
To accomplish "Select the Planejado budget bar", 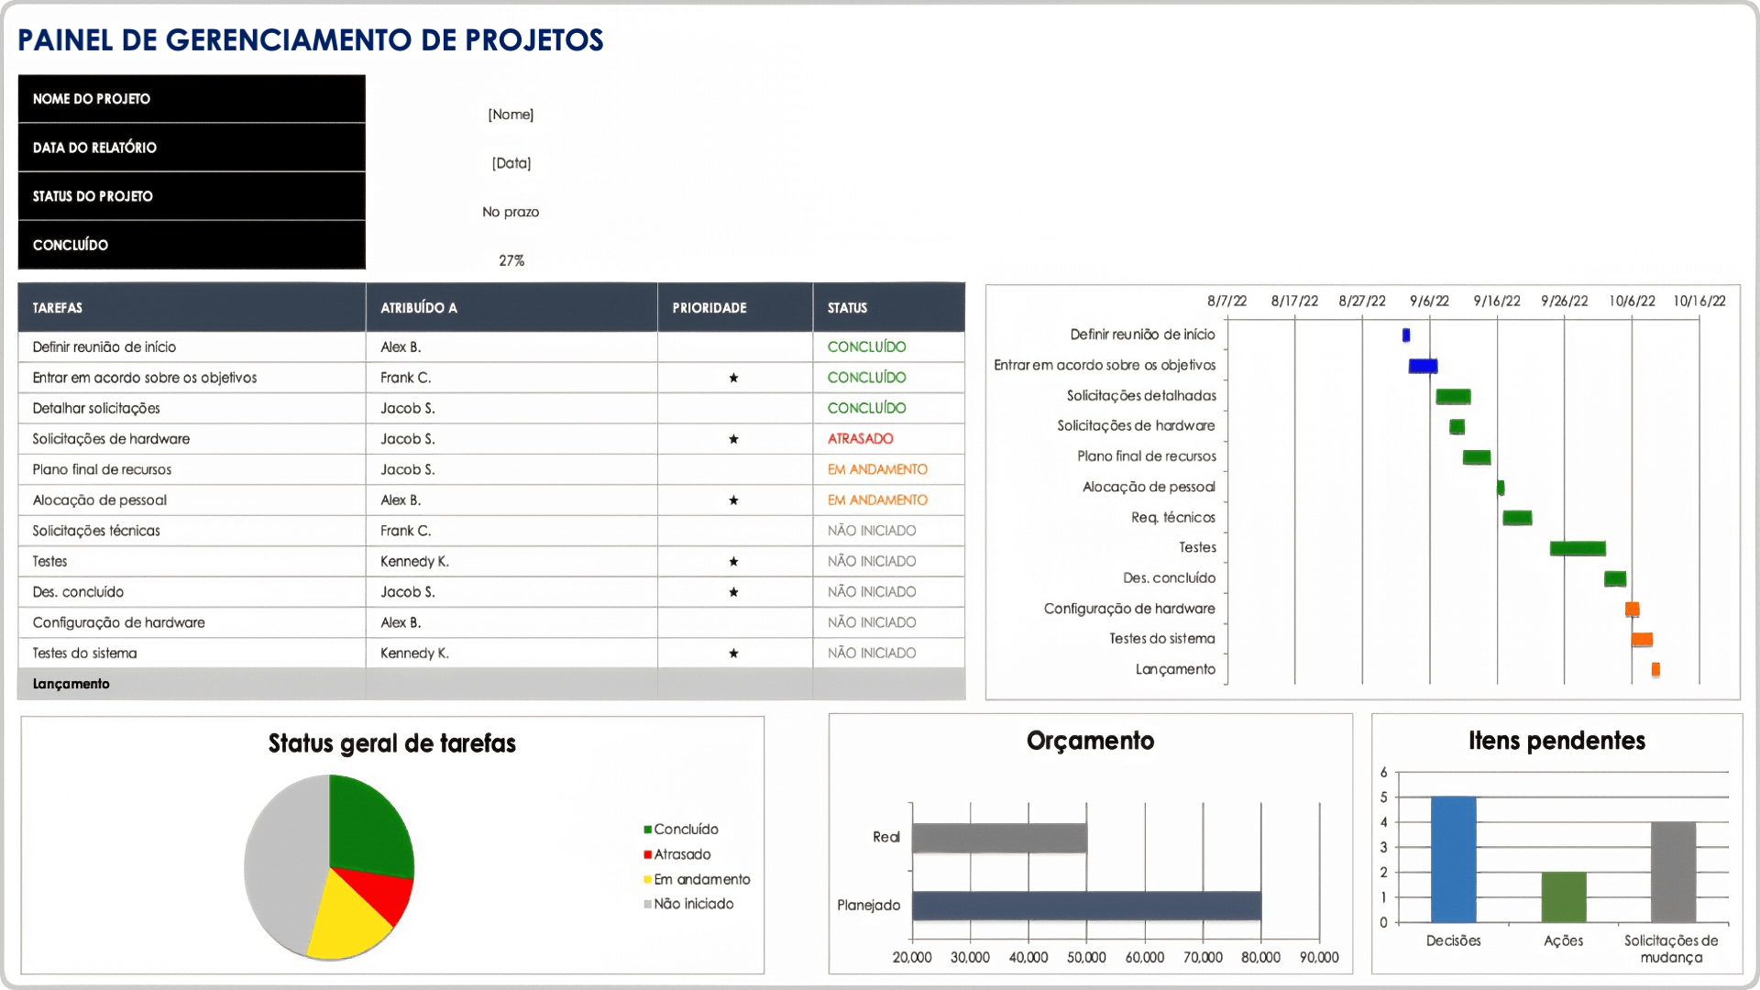I will point(1086,906).
